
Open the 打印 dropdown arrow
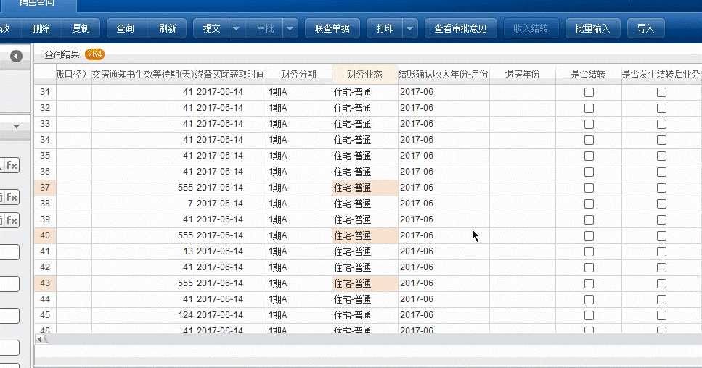tap(410, 29)
